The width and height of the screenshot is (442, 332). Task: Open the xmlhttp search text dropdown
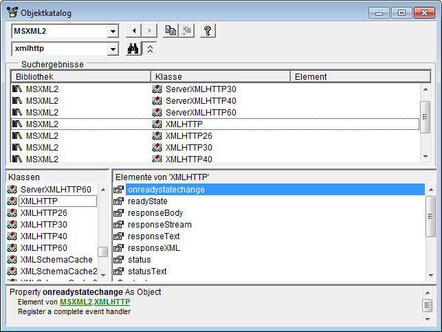(x=113, y=49)
